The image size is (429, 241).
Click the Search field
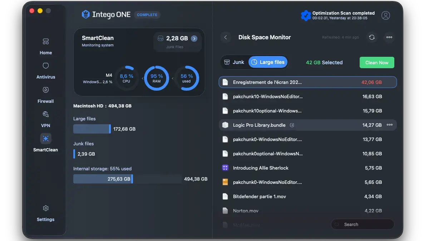pos(362,224)
